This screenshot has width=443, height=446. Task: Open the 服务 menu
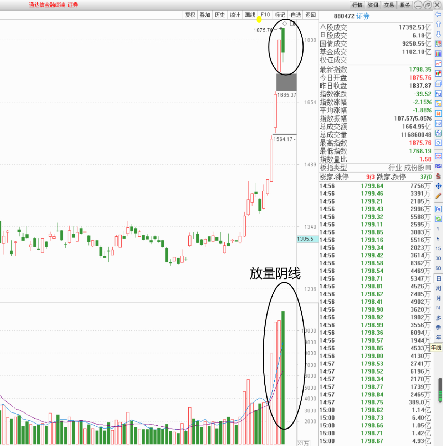coord(405,5)
